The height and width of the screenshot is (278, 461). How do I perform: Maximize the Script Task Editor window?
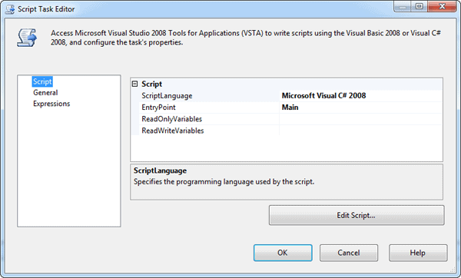click(x=420, y=6)
